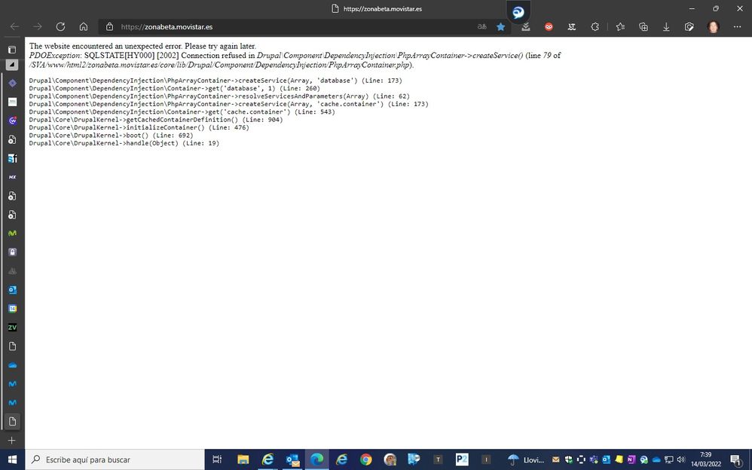Open File Explorer from the taskbar
Screen dimensions: 752x470
point(243,459)
